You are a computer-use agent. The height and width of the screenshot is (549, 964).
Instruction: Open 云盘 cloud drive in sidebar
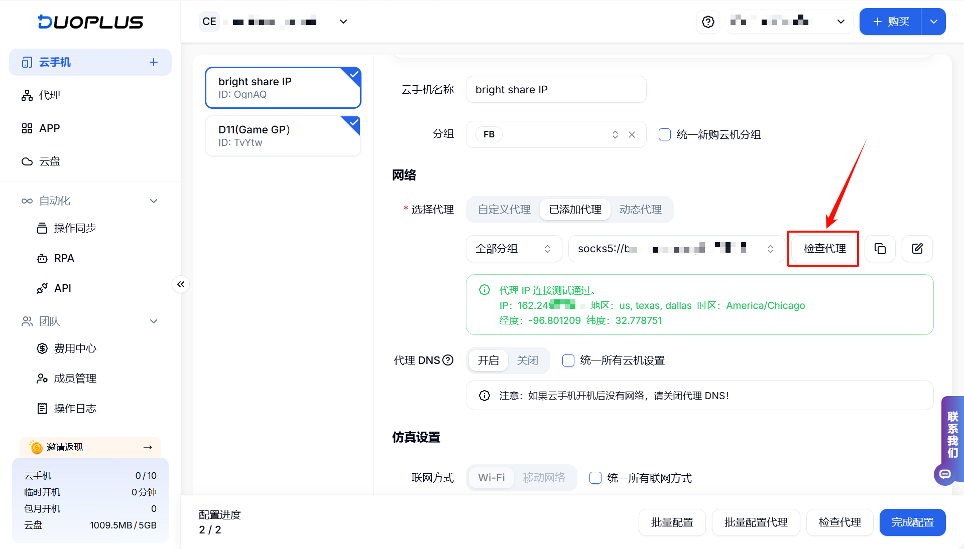click(49, 161)
